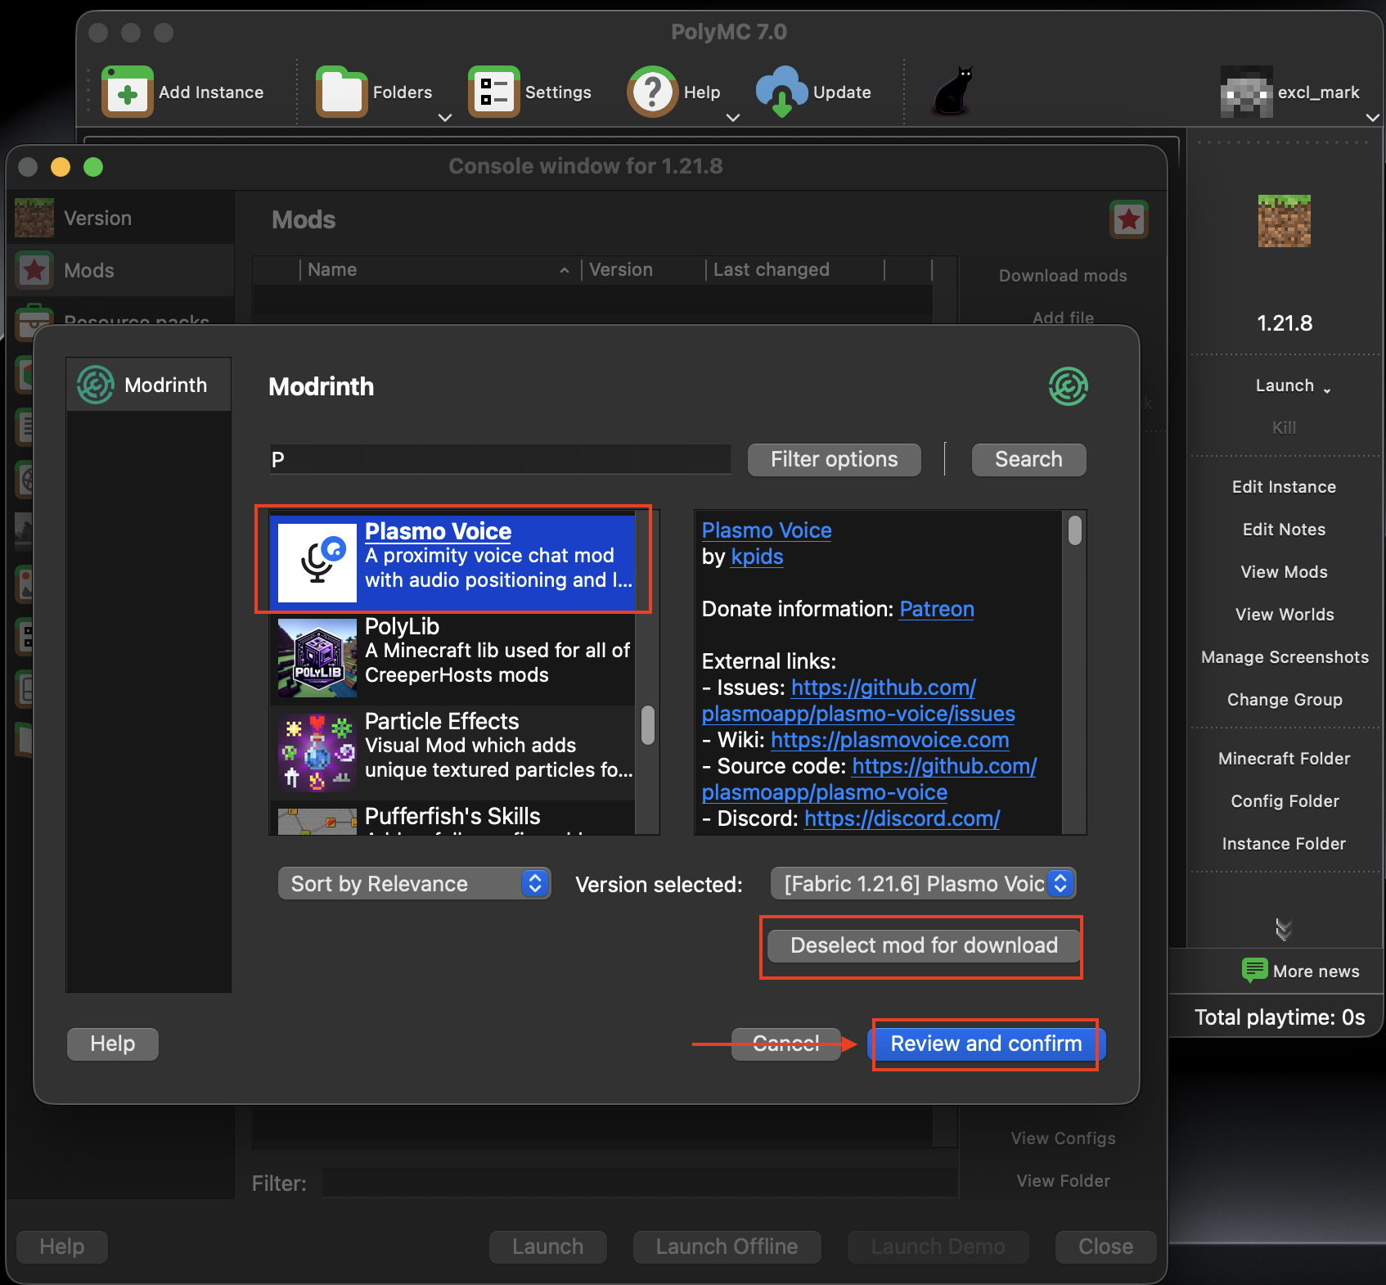Click the Help question mark icon
The image size is (1386, 1285).
click(652, 92)
